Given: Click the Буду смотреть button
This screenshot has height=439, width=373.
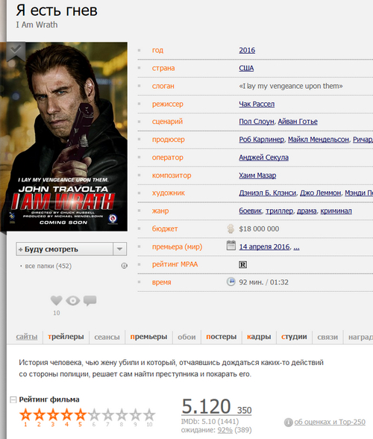Looking at the screenshot, I should tap(65, 249).
